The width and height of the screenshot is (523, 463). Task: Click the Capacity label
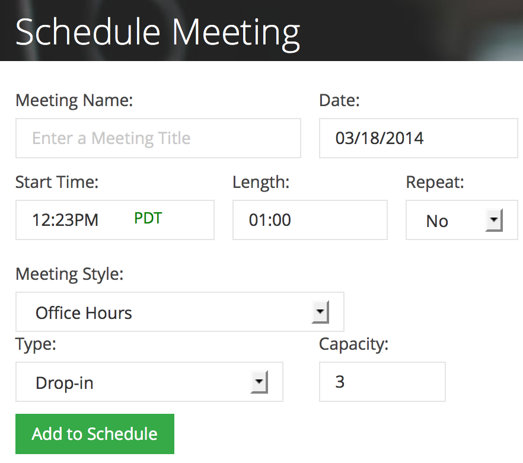tap(353, 344)
